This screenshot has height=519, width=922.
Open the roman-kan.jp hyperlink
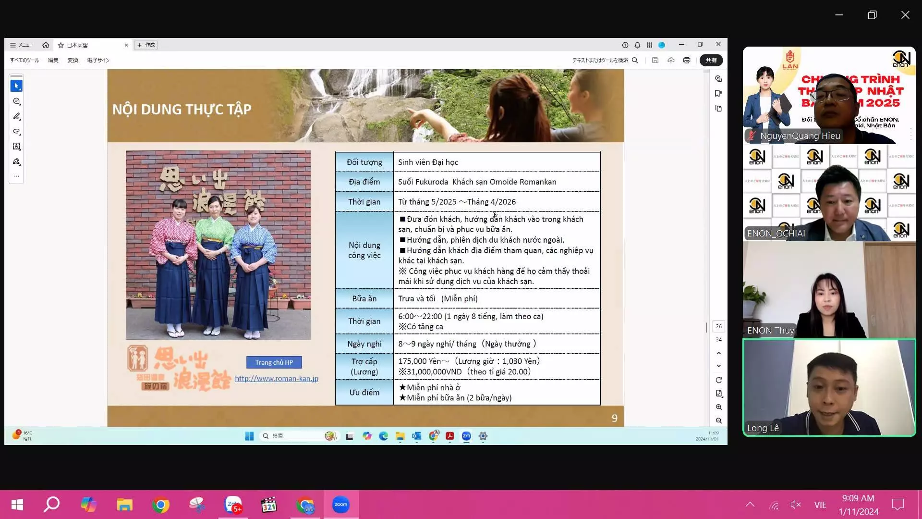tap(276, 379)
